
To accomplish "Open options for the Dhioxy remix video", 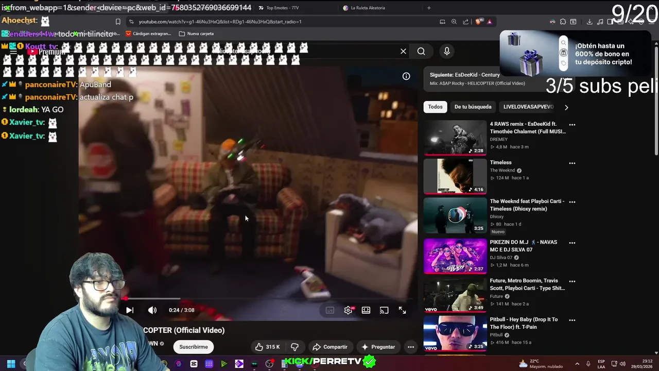I will (x=572, y=202).
